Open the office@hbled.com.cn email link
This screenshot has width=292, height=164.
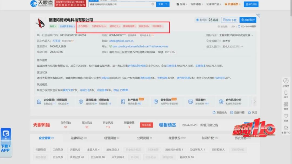pyautogui.click(x=121, y=41)
